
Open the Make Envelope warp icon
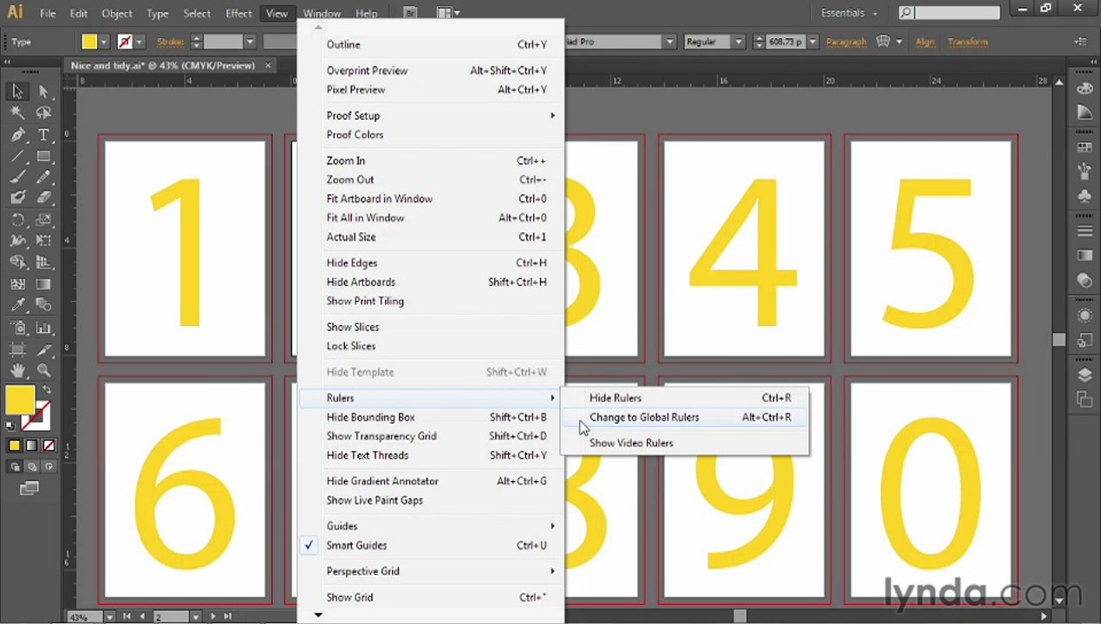[x=884, y=42]
